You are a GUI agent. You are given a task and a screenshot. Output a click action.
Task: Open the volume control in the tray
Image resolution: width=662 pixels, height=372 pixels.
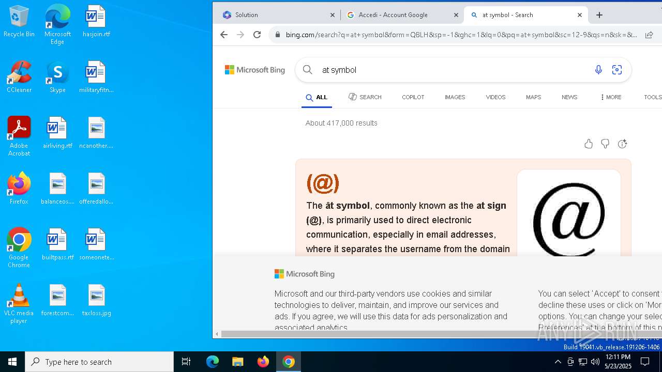(x=595, y=362)
